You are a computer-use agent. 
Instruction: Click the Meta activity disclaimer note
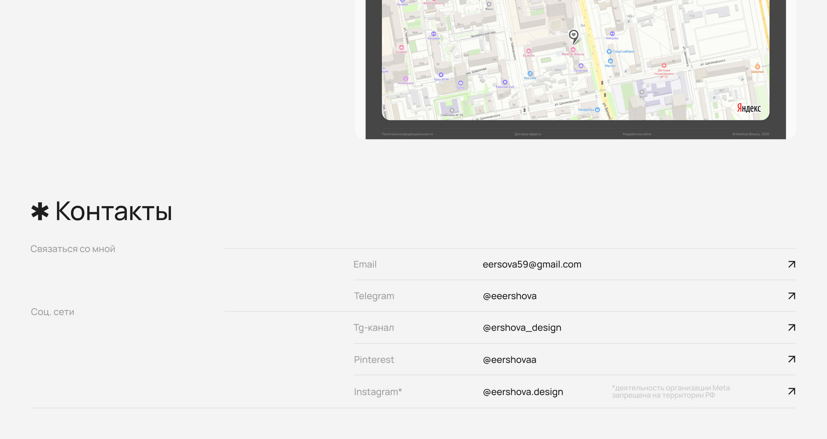tap(671, 391)
